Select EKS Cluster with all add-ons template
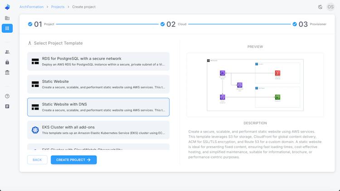This screenshot has width=340, height=191. coord(98,130)
